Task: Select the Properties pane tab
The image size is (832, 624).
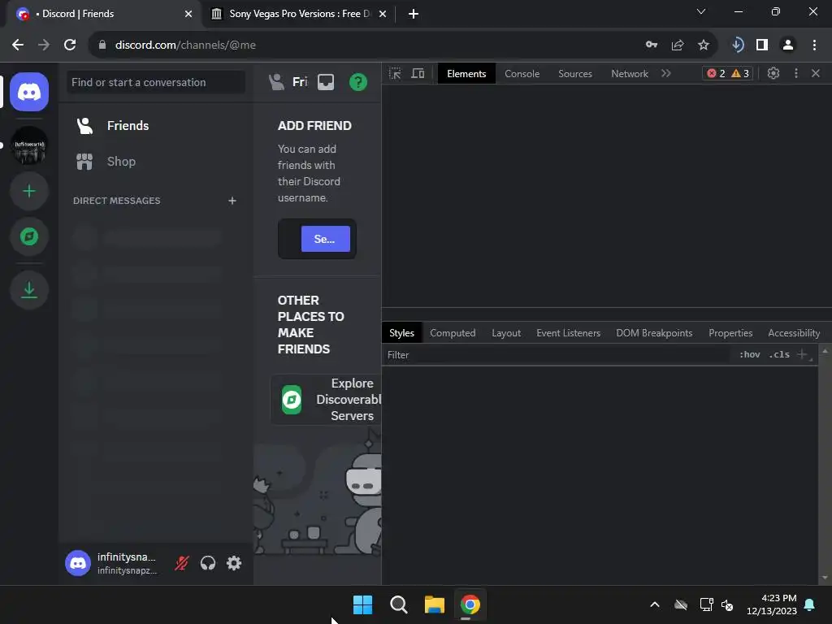Action: [730, 333]
